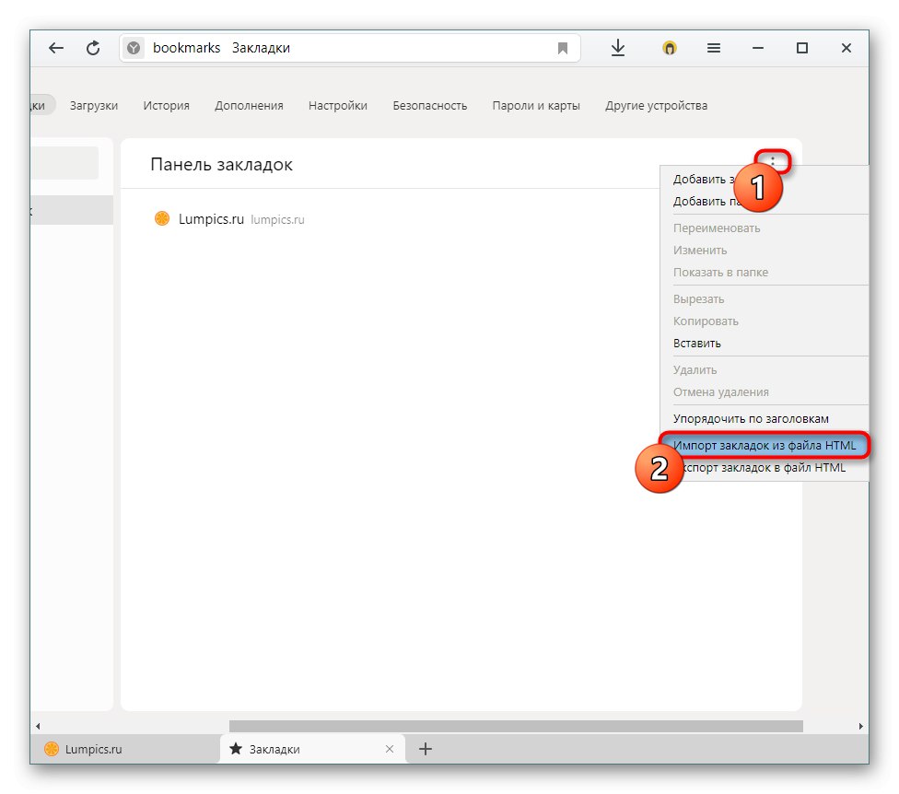This screenshot has height=794, width=899.
Task: Minimize the browser window
Action: (758, 48)
